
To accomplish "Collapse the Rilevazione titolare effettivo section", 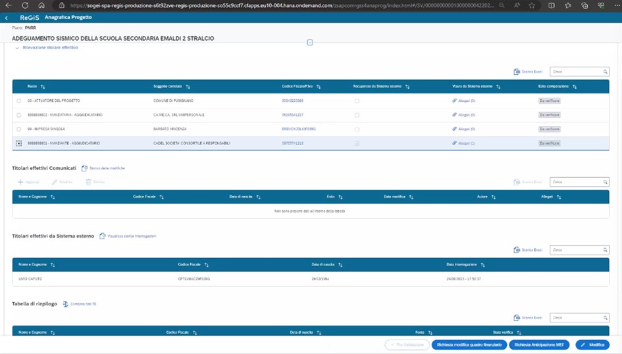I will point(17,48).
